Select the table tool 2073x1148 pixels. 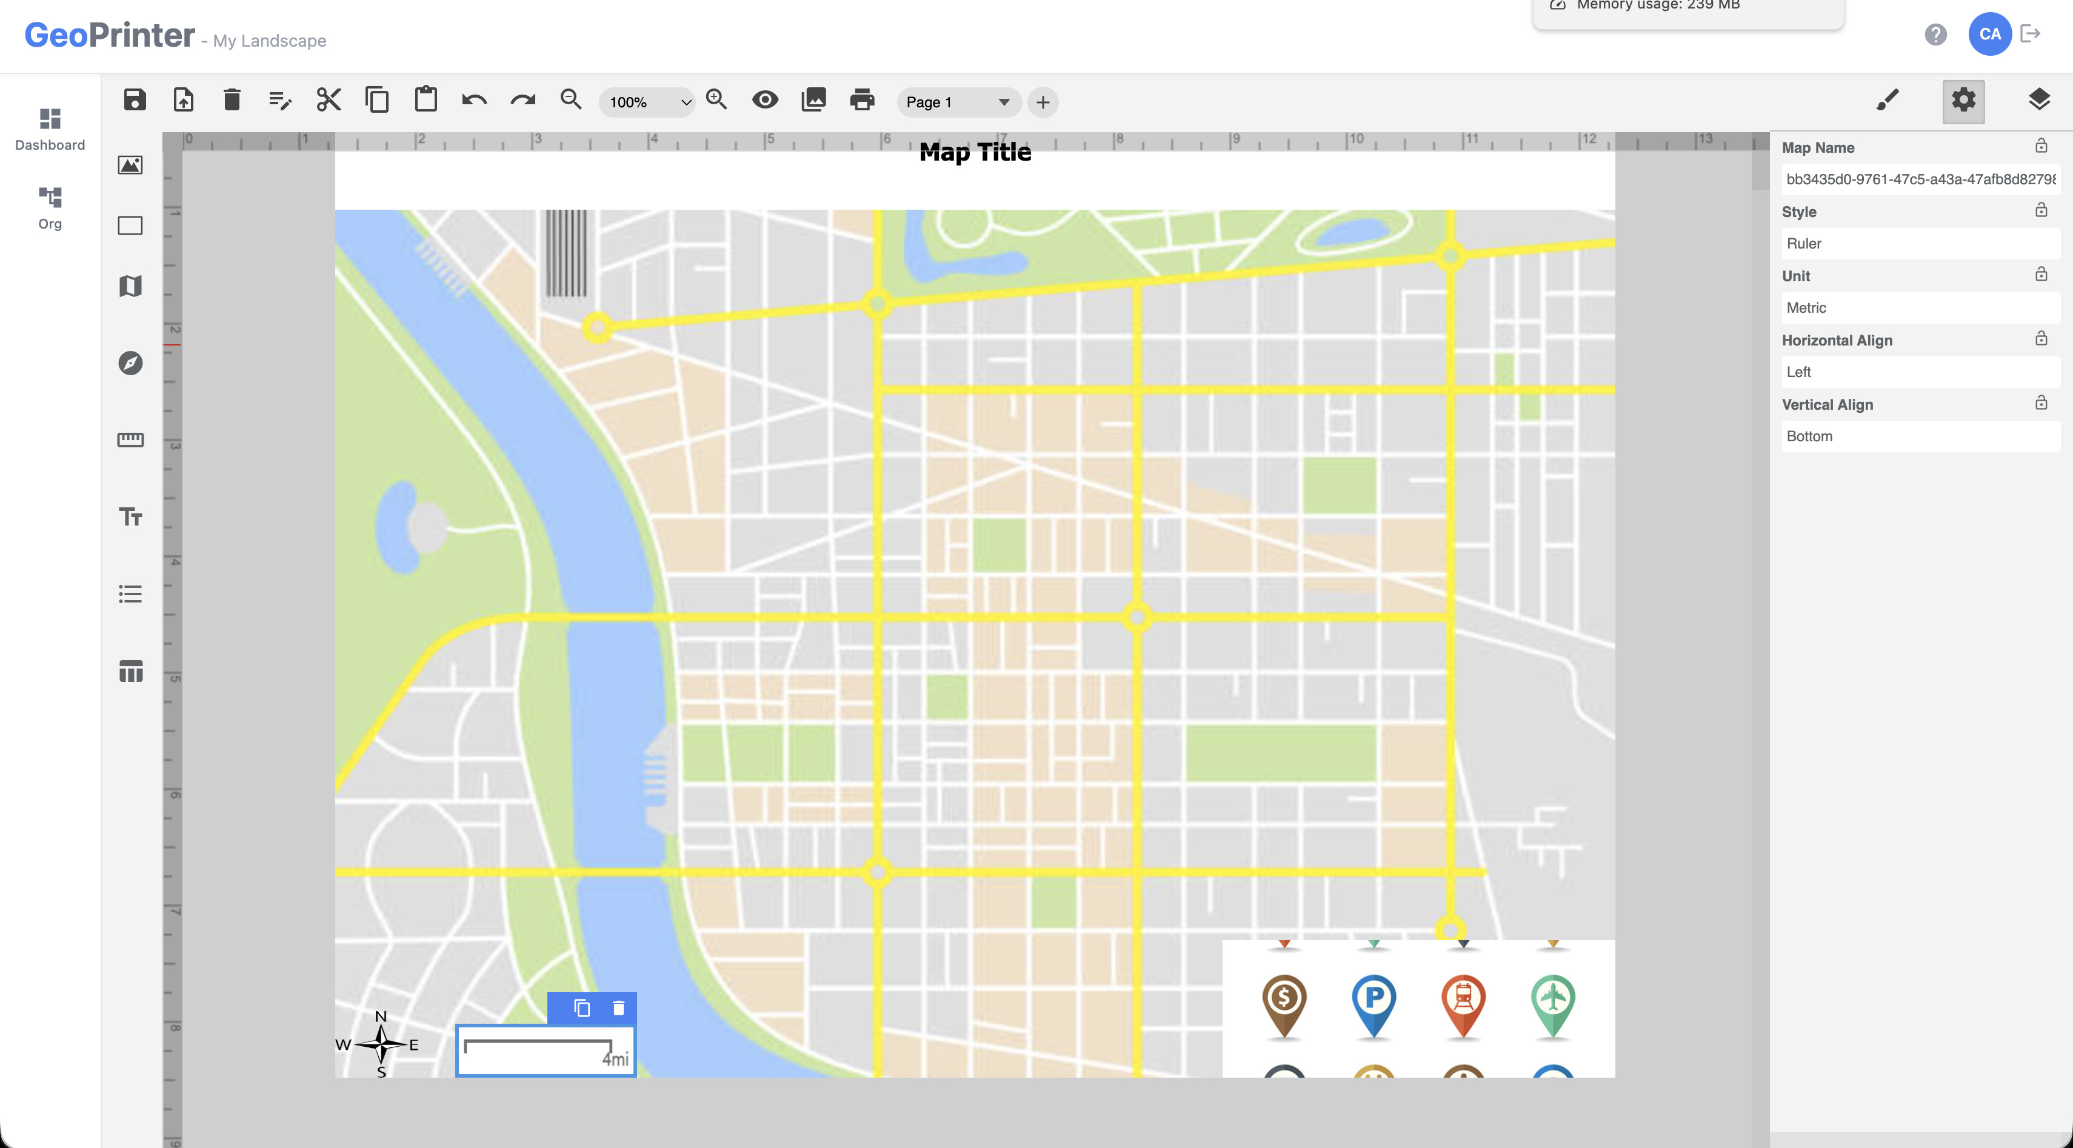click(130, 670)
